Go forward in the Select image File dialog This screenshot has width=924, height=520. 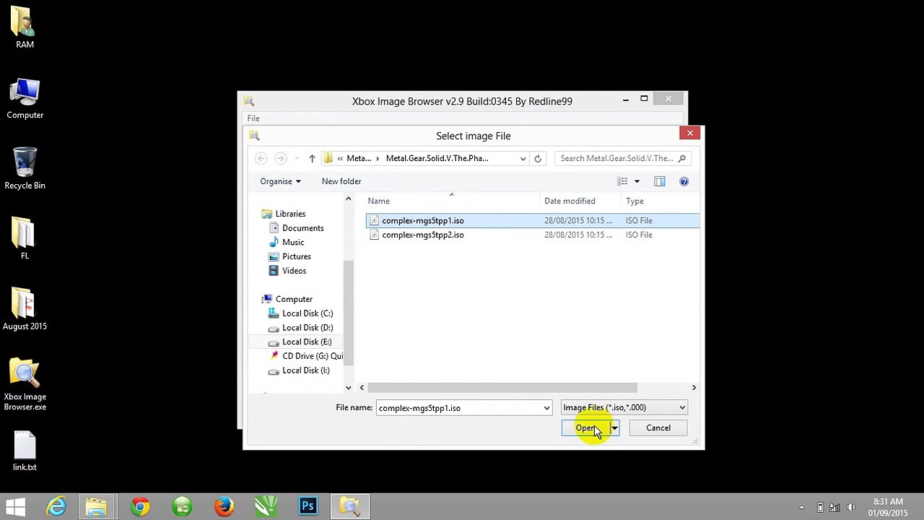tap(280, 158)
